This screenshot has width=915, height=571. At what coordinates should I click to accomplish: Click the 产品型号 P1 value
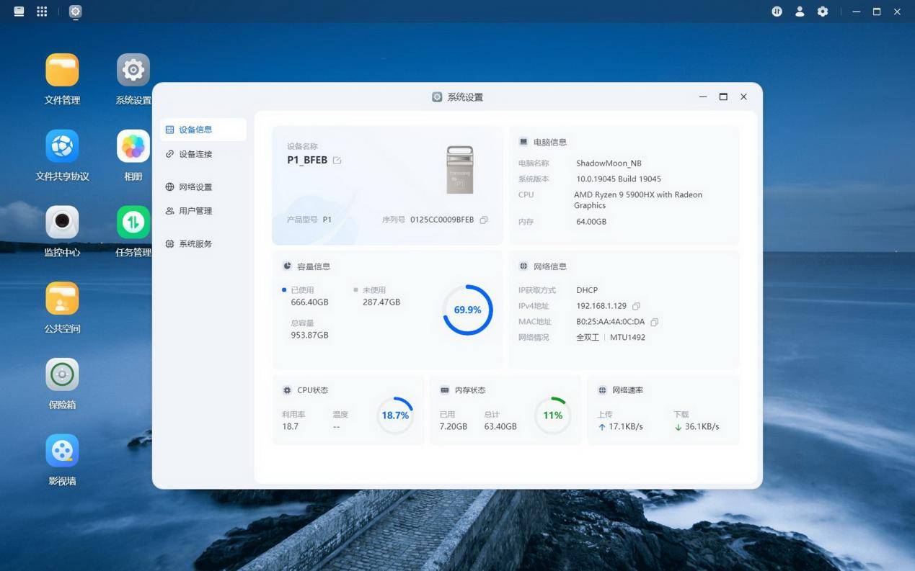[x=327, y=220]
